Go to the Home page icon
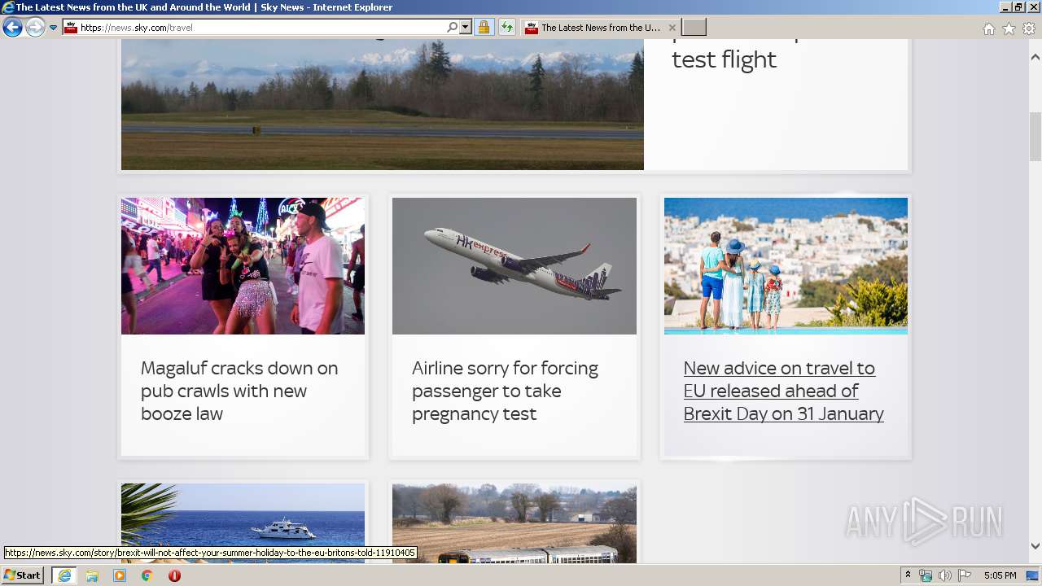The image size is (1042, 586). pos(988,28)
